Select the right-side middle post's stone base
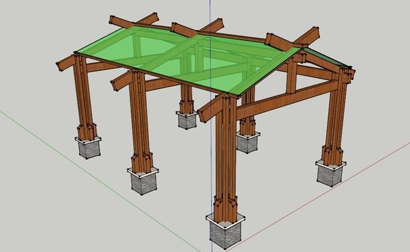410x252 pixels. pyautogui.click(x=247, y=142)
